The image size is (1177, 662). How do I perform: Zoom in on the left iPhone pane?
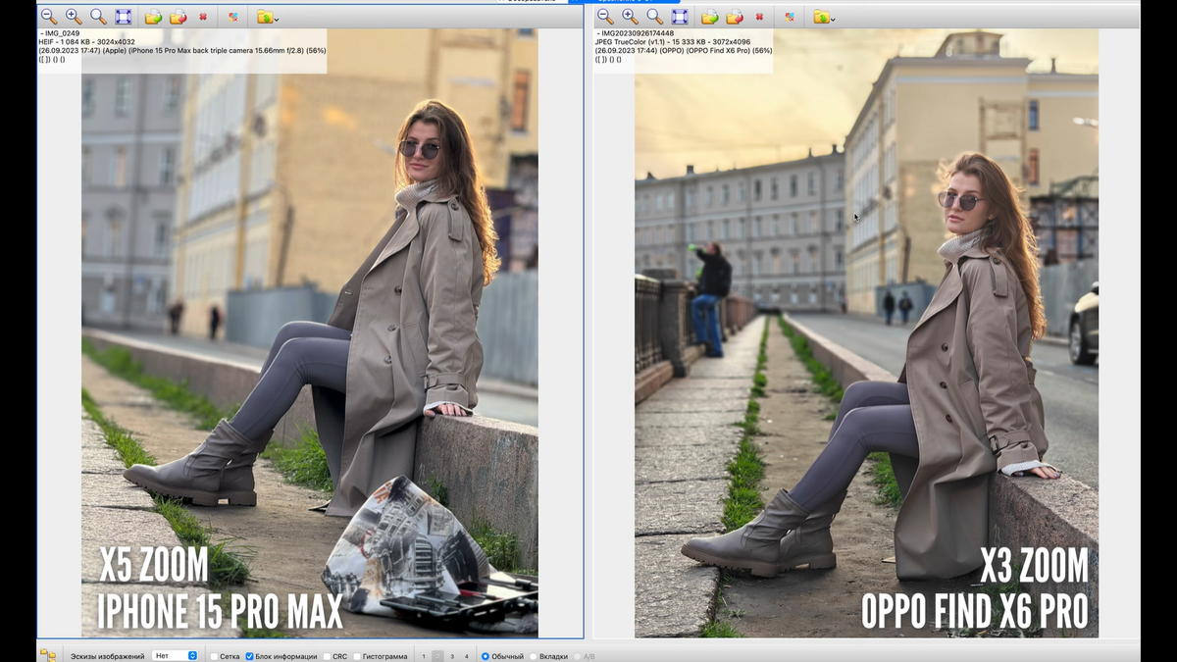click(x=74, y=17)
